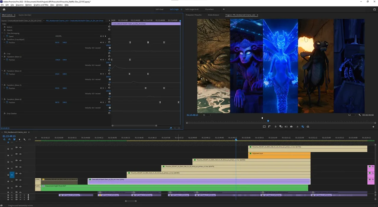The image size is (378, 207).
Task: Click the Program Monitor blue playhead marker
Action: click(268, 121)
